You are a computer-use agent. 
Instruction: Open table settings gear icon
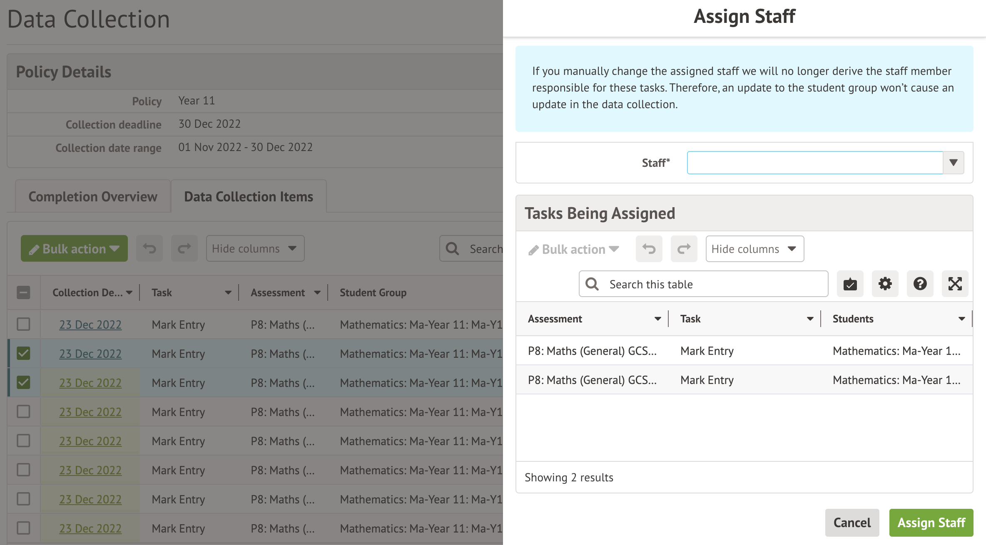point(885,284)
